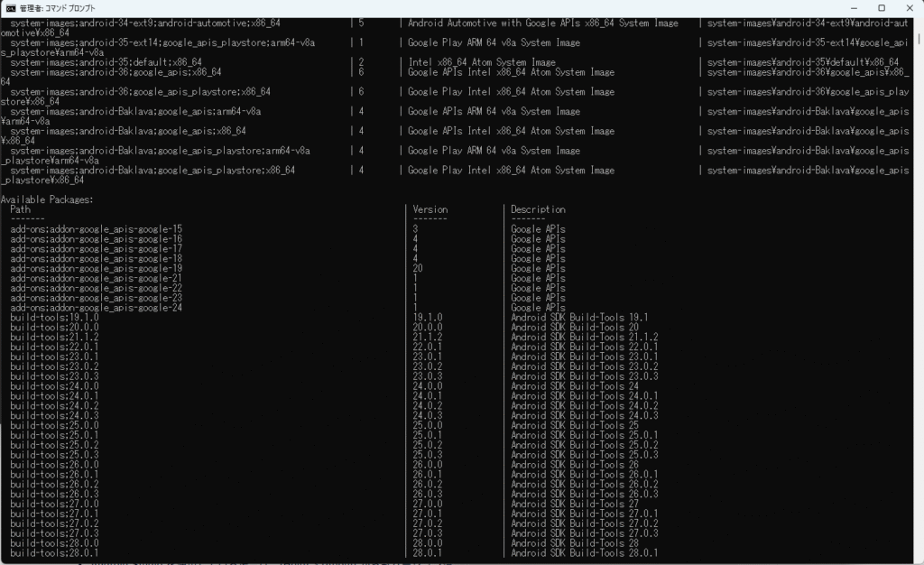The height and width of the screenshot is (565, 924).
Task: Select the path 'add-ons;addon-google_apis-google-16'
Action: coord(96,238)
